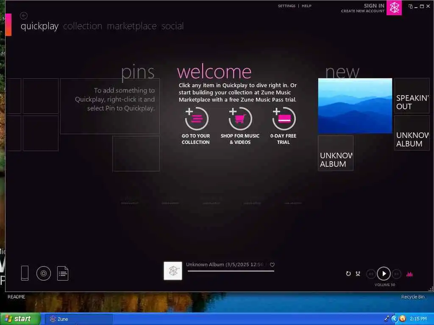Open the quickplay tab

pos(39,26)
